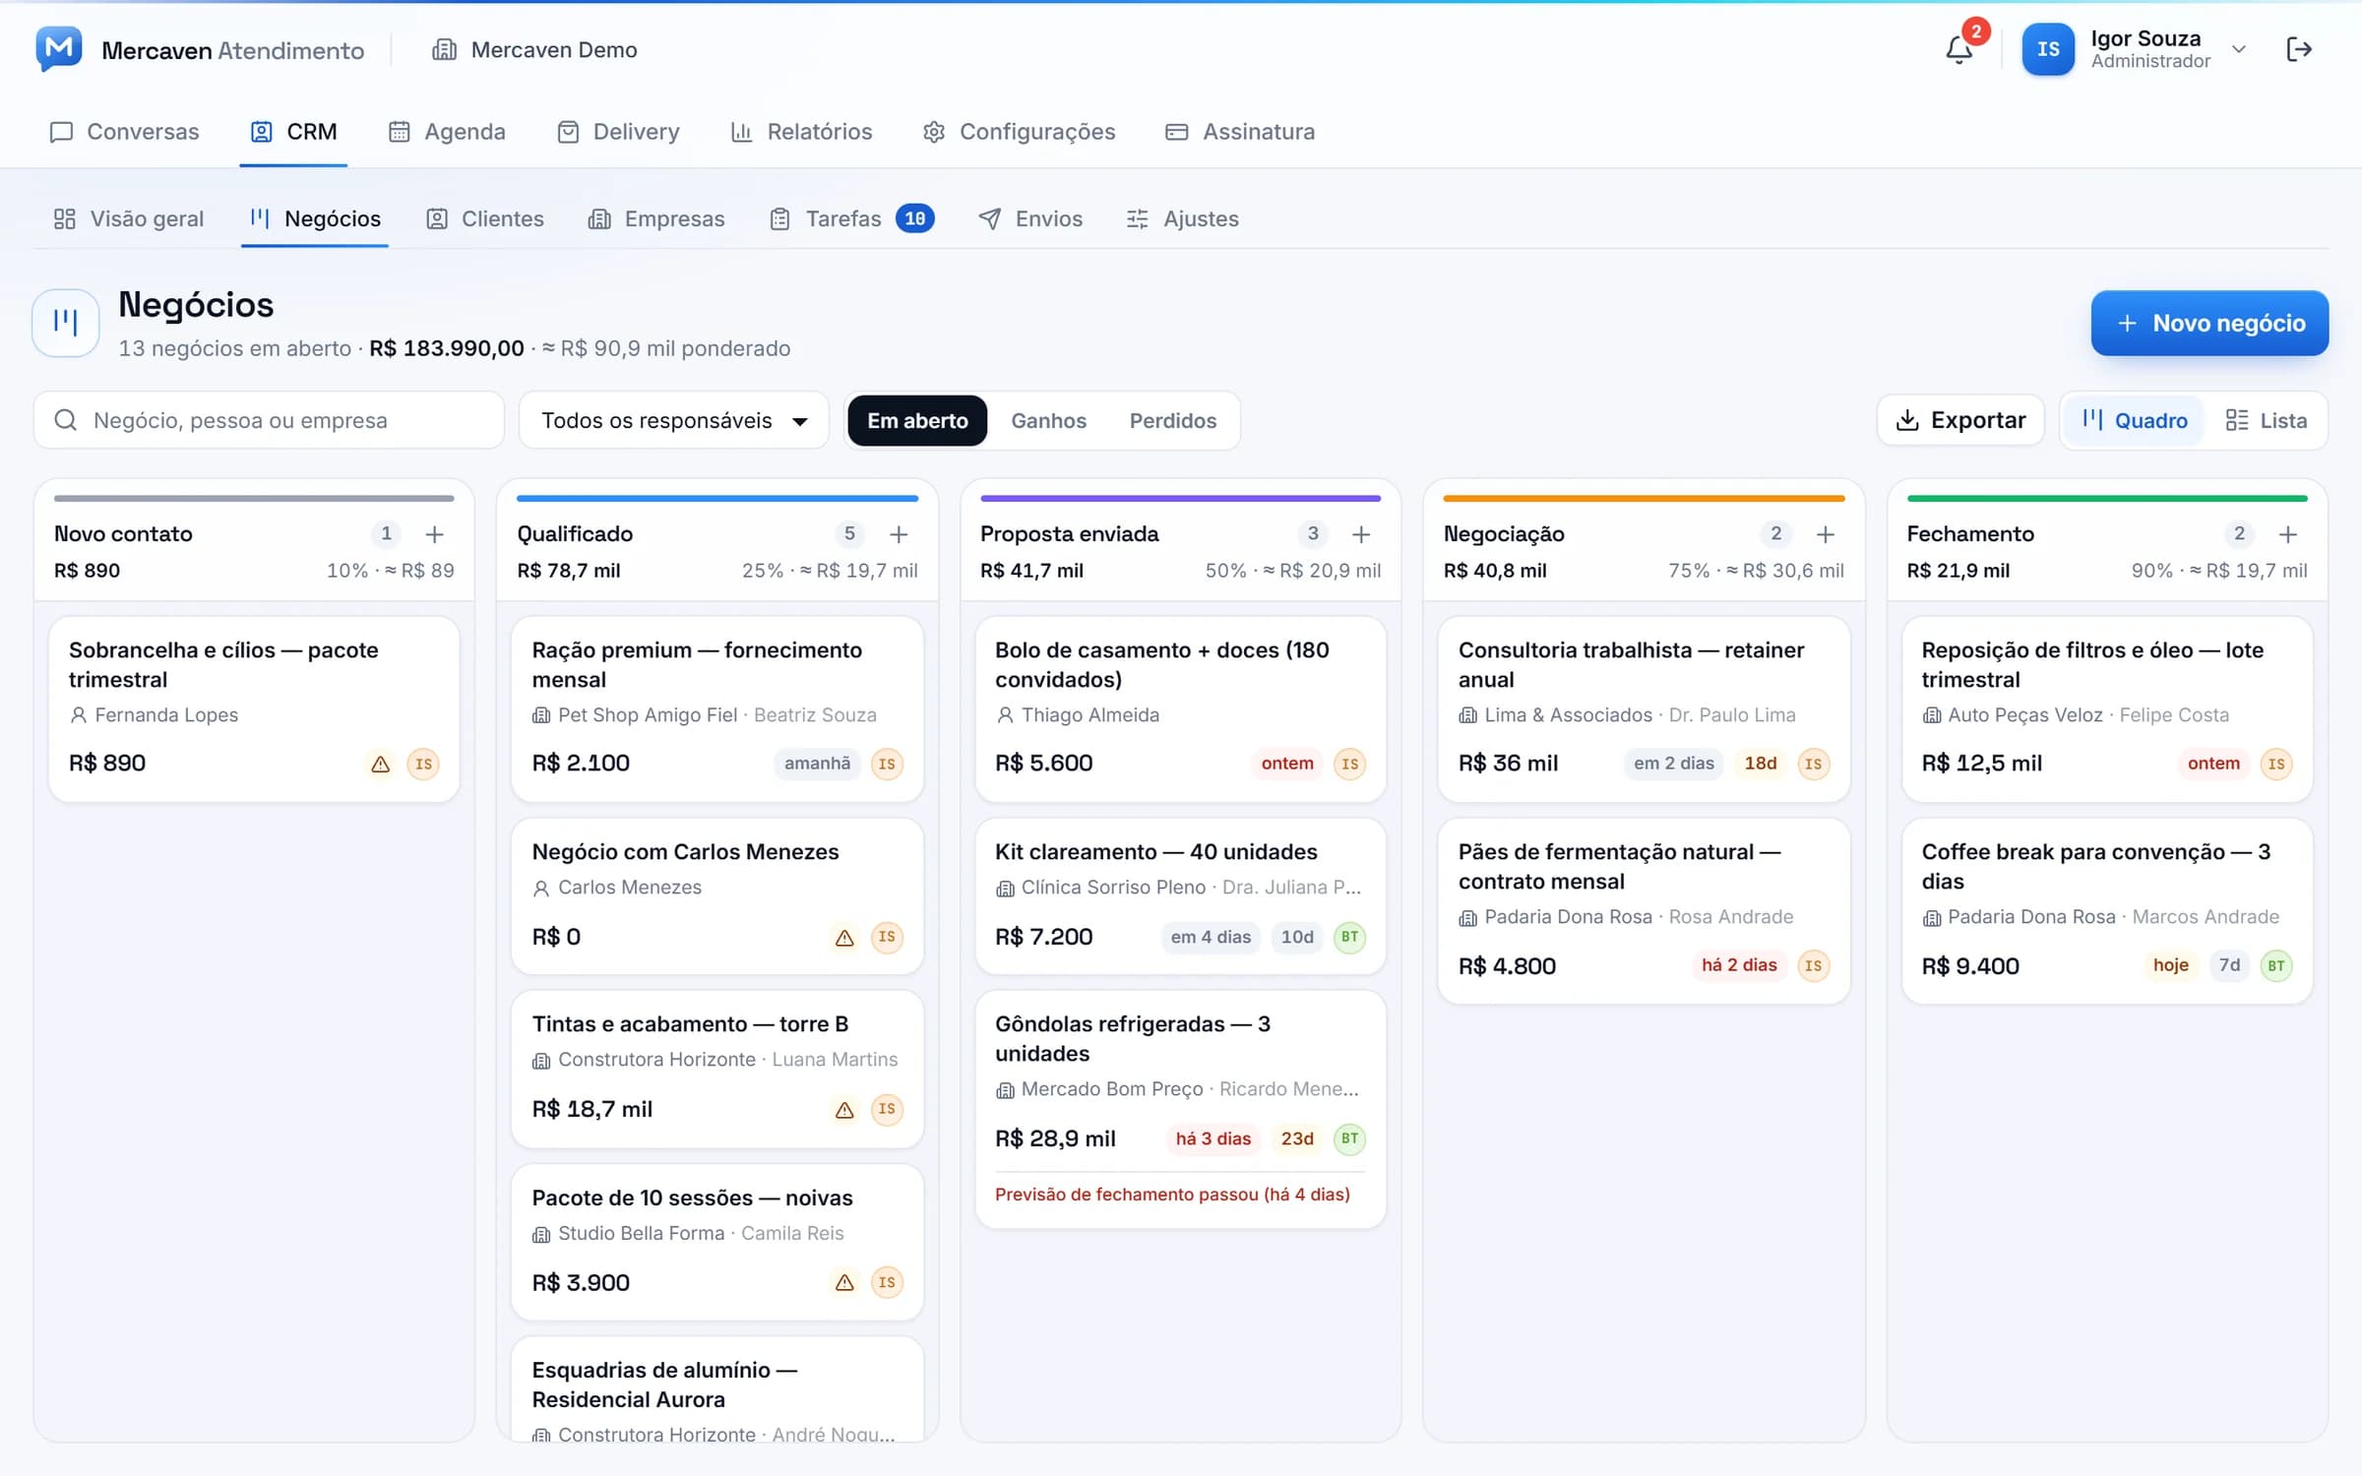Click the Previsão de fechamento passou warning text
This screenshot has height=1476, width=2362.
(1172, 1195)
